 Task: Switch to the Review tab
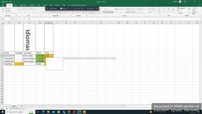pos(45,5)
